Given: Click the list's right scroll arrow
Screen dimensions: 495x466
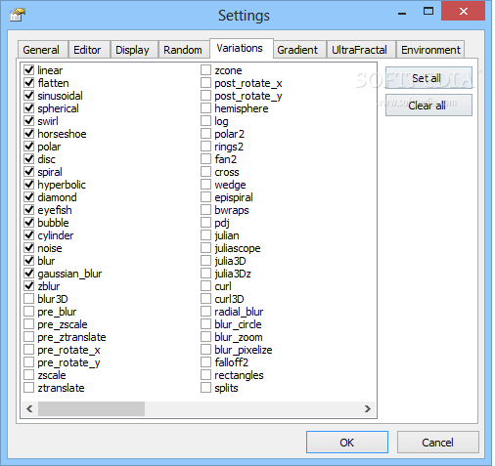Looking at the screenshot, I should click(x=368, y=408).
